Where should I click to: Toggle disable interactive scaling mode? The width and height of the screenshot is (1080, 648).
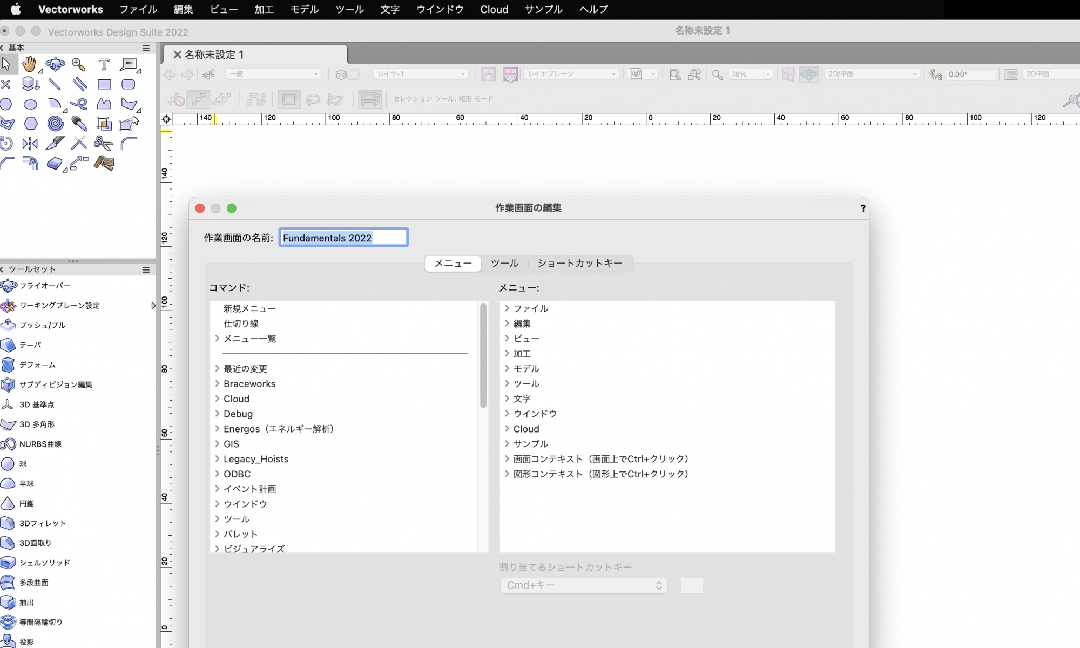(175, 99)
